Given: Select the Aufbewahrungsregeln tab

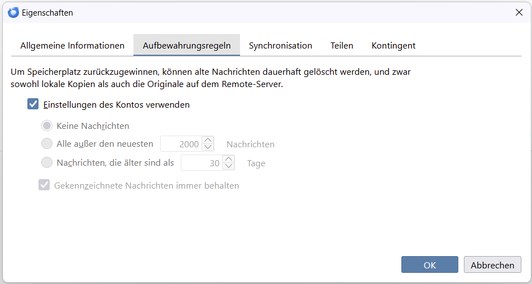Looking at the screenshot, I should point(186,45).
